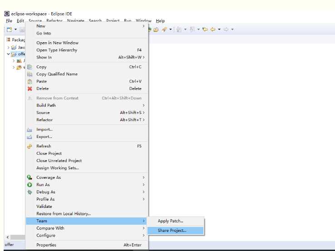
Task: Click the yellow Back arrow toolbar icon
Action: 213,30
